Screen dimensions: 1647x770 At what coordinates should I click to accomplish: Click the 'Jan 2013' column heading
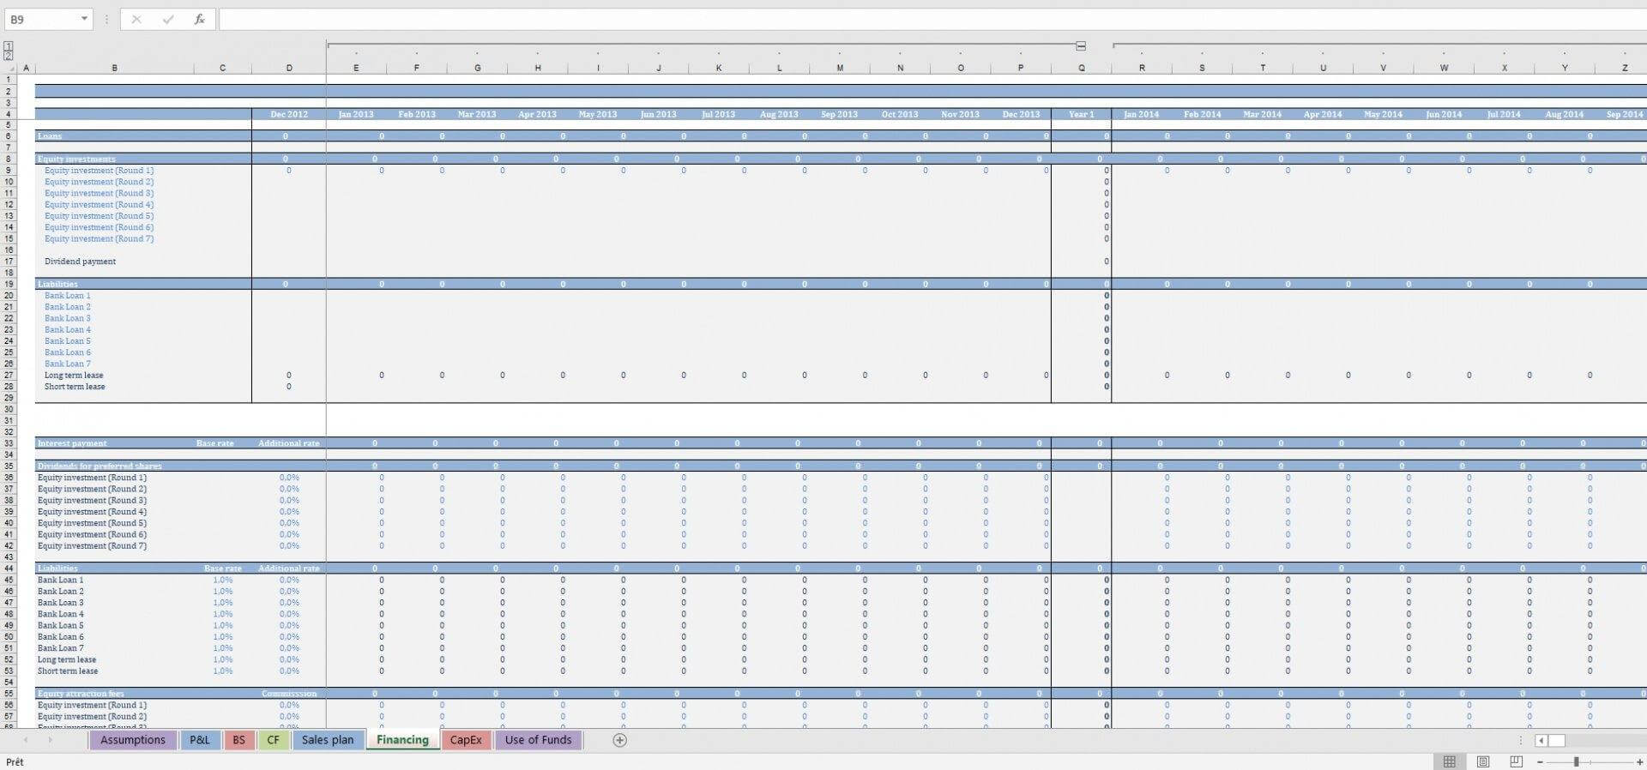356,114
